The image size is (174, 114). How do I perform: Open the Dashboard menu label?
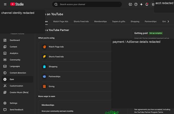(x=15, y=40)
